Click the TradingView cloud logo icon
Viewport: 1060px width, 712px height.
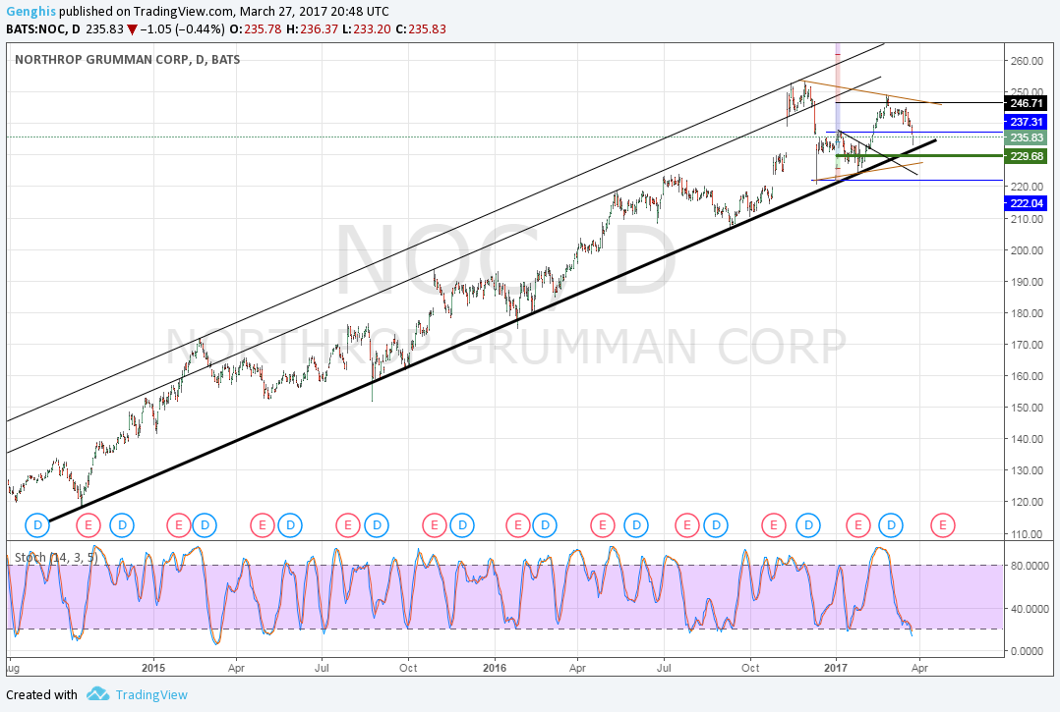[x=98, y=693]
